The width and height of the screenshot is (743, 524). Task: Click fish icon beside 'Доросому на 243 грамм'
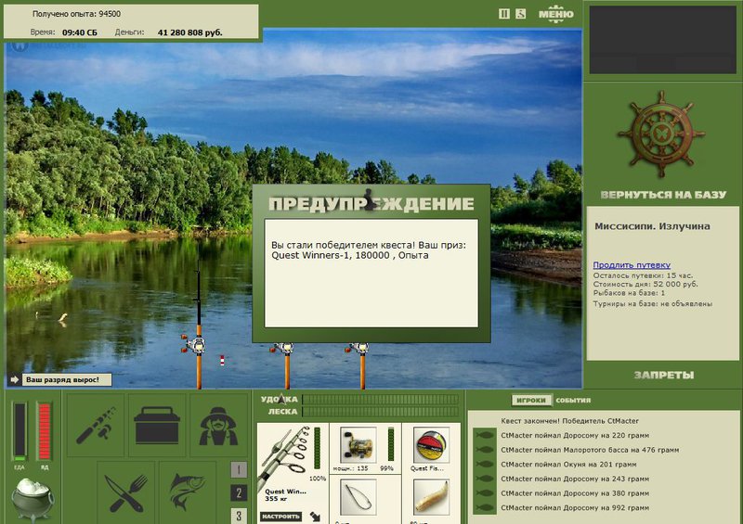click(x=484, y=479)
